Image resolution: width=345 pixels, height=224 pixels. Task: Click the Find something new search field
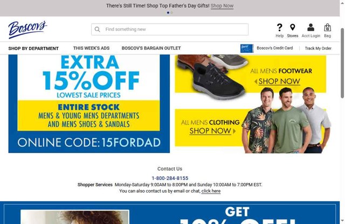point(170,29)
